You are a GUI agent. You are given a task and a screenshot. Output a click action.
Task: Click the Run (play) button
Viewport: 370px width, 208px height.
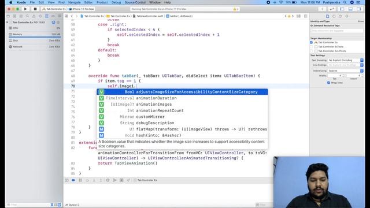[x=25, y=9]
